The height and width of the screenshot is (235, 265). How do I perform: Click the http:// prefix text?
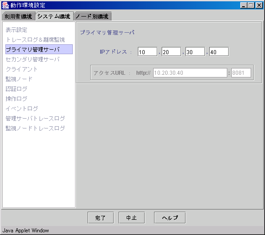143,73
